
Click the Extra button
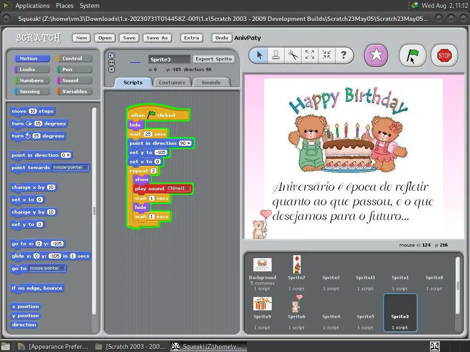pos(191,38)
